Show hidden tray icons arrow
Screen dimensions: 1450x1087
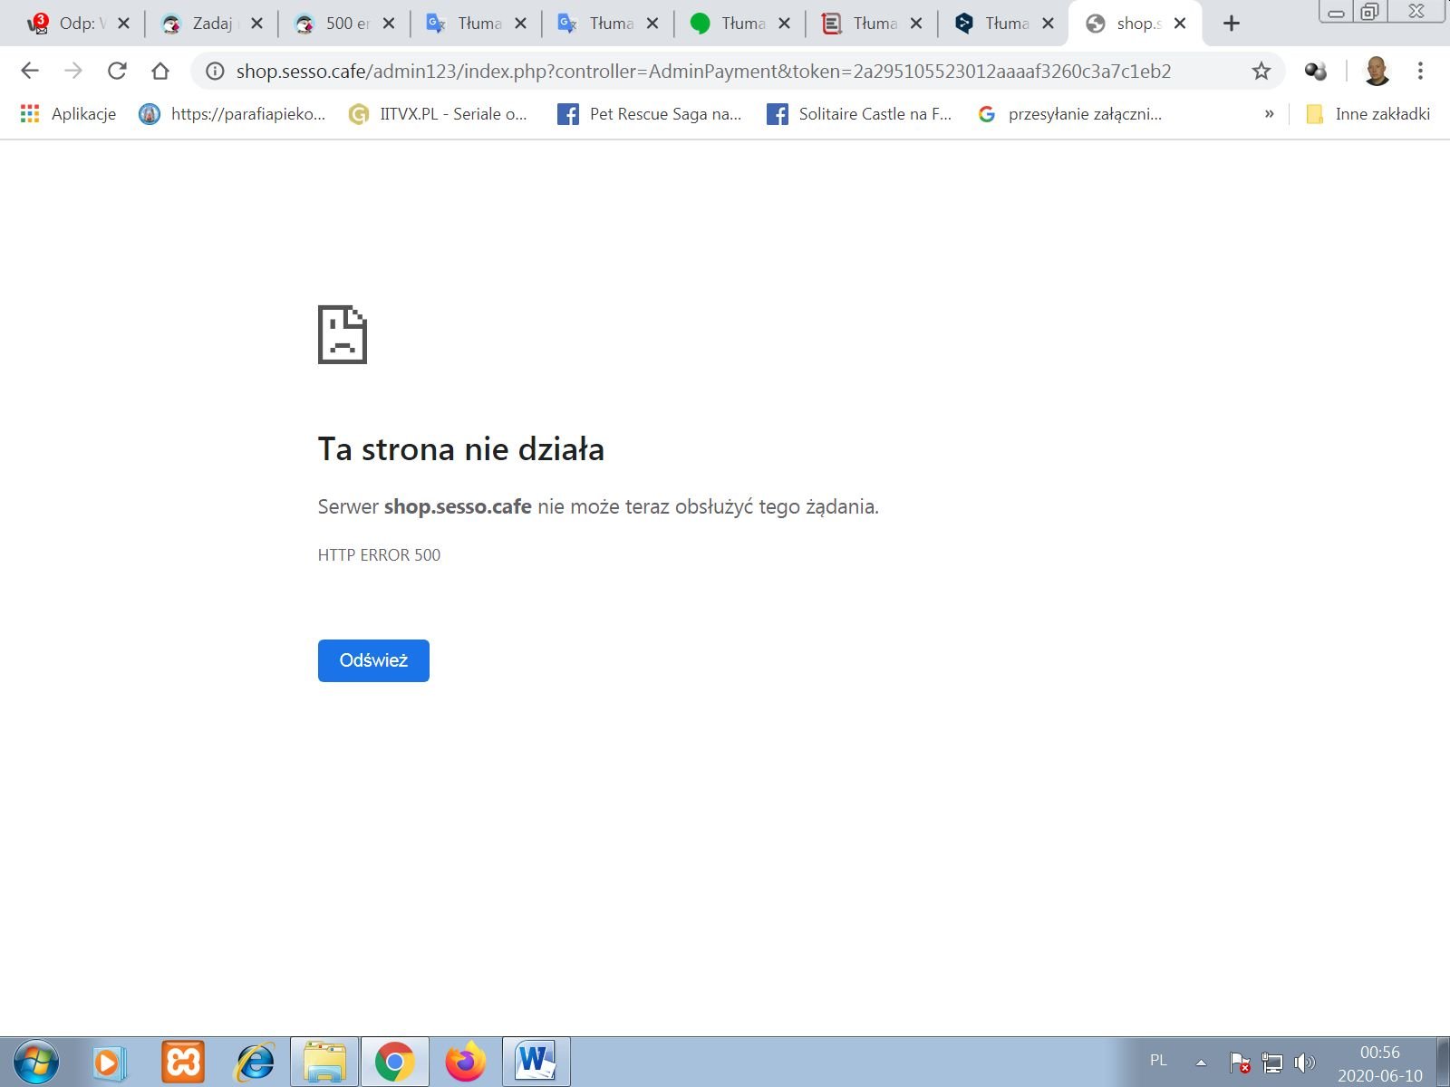[x=1201, y=1063]
